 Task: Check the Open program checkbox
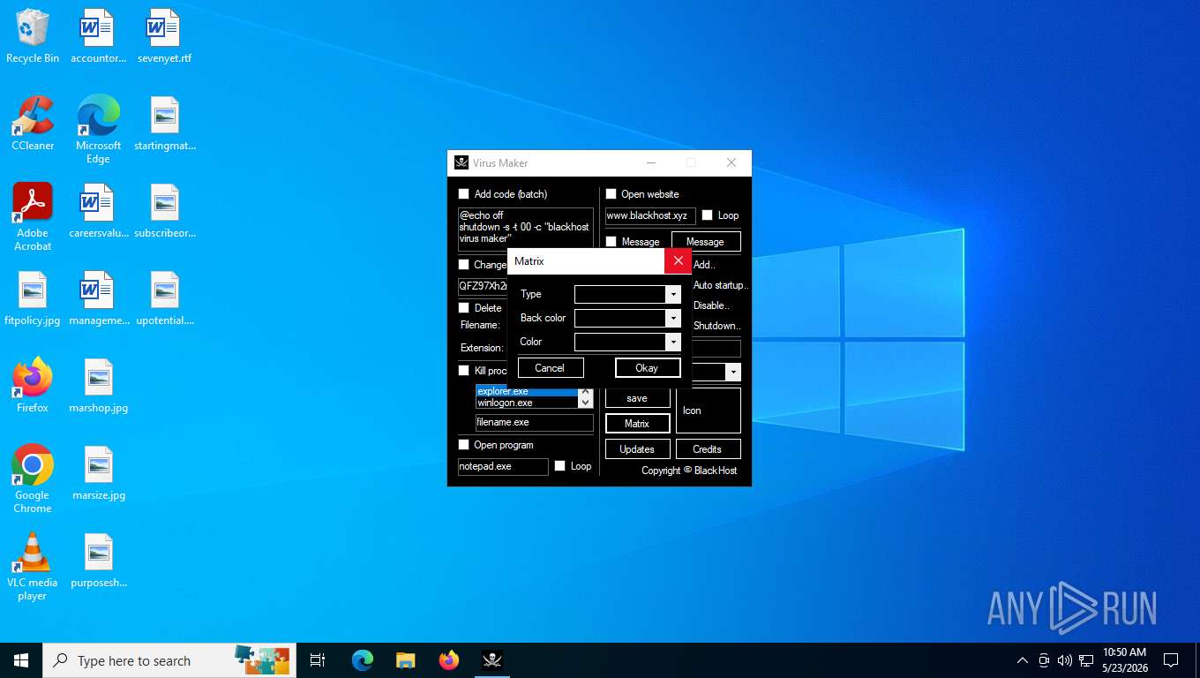[464, 445]
